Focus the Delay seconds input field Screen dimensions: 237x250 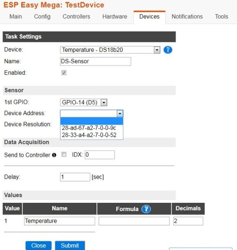(x=75, y=177)
